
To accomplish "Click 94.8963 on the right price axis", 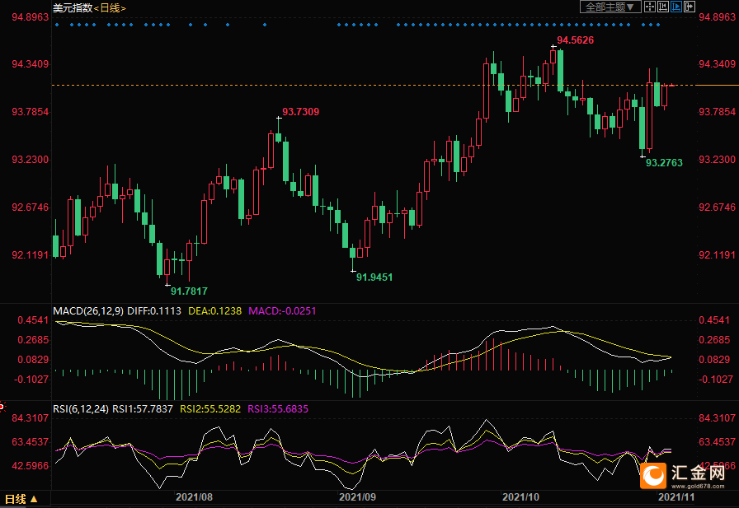I will point(717,17).
